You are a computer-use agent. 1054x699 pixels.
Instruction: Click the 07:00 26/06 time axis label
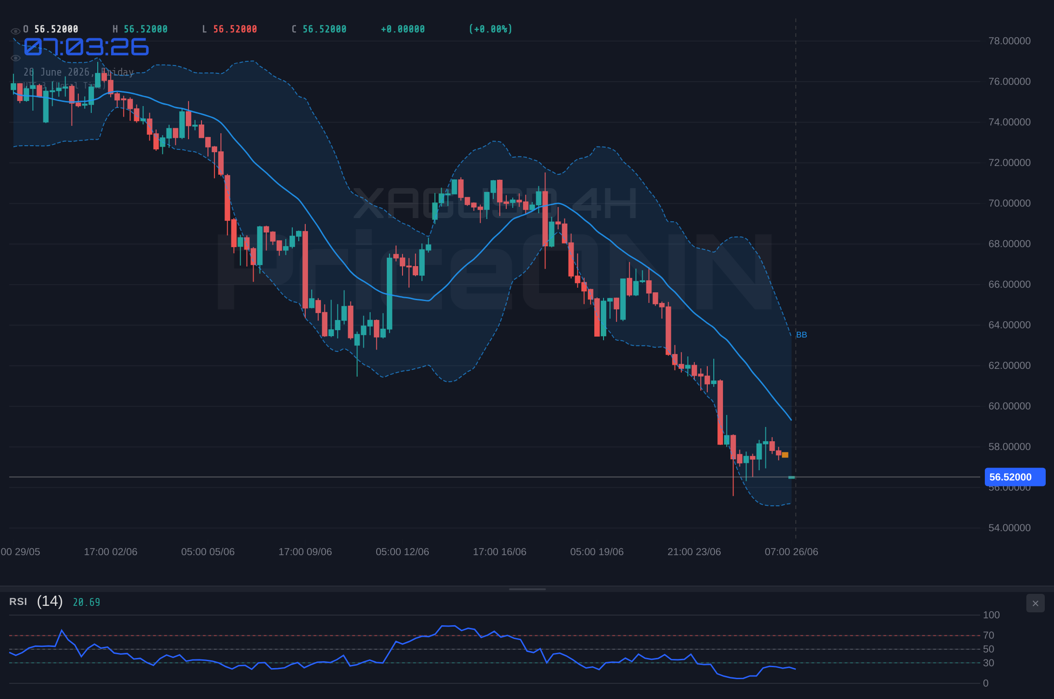[x=792, y=552]
